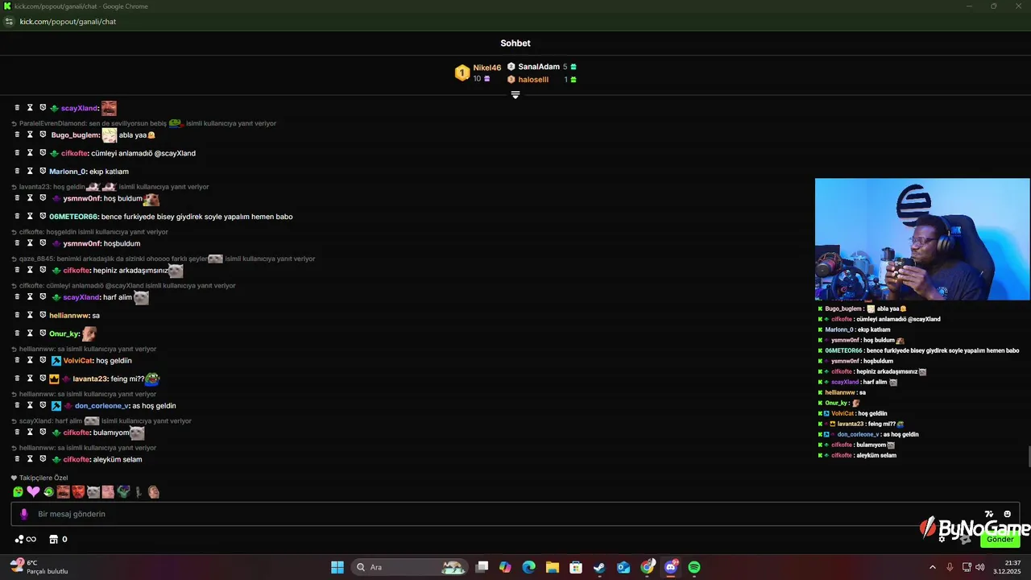This screenshot has height=580, width=1031.
Task: Click the view site information icon in address bar
Action: pos(9,22)
